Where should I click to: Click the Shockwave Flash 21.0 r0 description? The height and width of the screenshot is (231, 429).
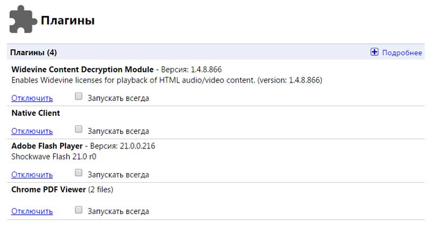pyautogui.click(x=54, y=157)
